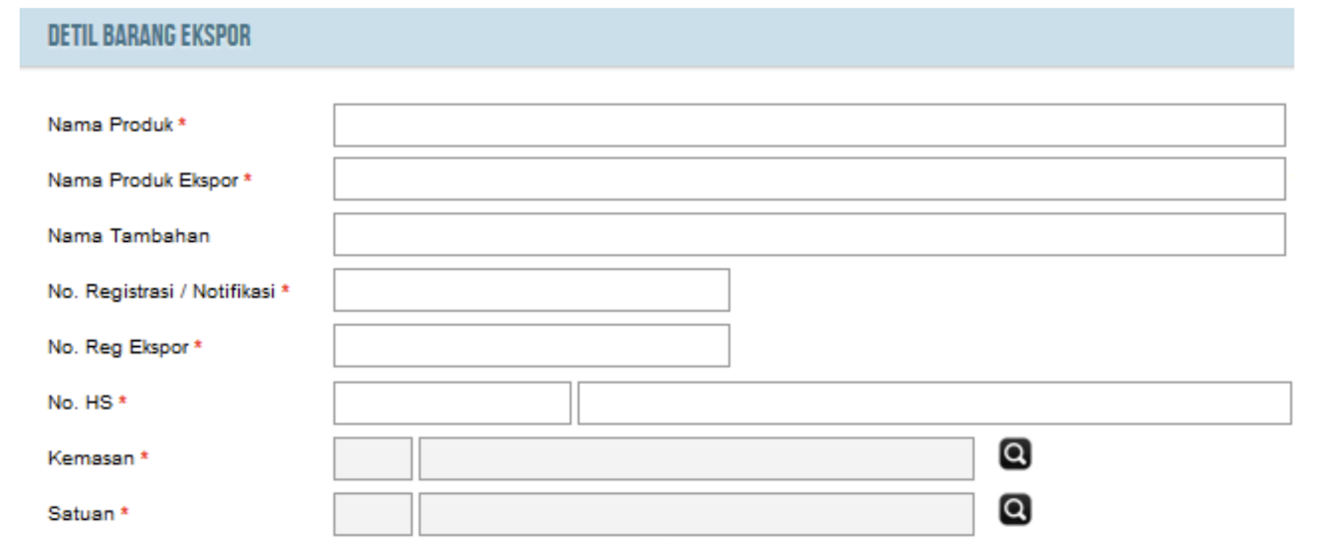
Task: Click the Satuan label text
Action: (81, 514)
